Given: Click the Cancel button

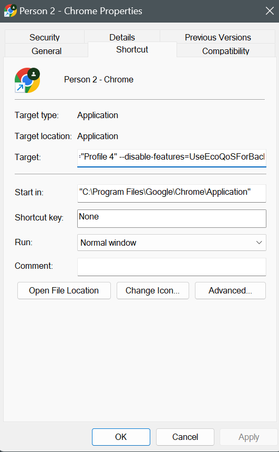Looking at the screenshot, I should coord(185,437).
